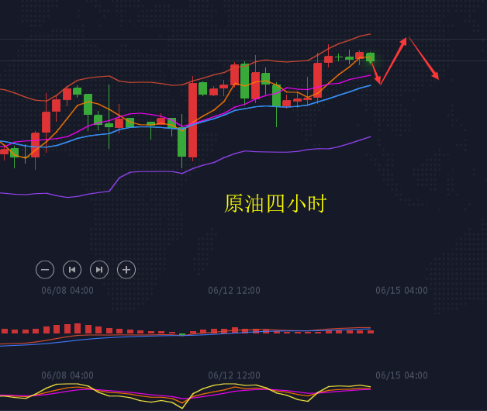Viewport: 487px width, 411px height.
Task: Skip to the latest chart data
Action: coord(99,270)
